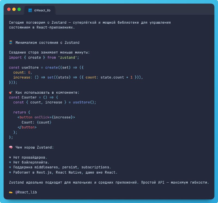Click the brain emoji before Чем хорош Zustand

[x=11, y=147]
